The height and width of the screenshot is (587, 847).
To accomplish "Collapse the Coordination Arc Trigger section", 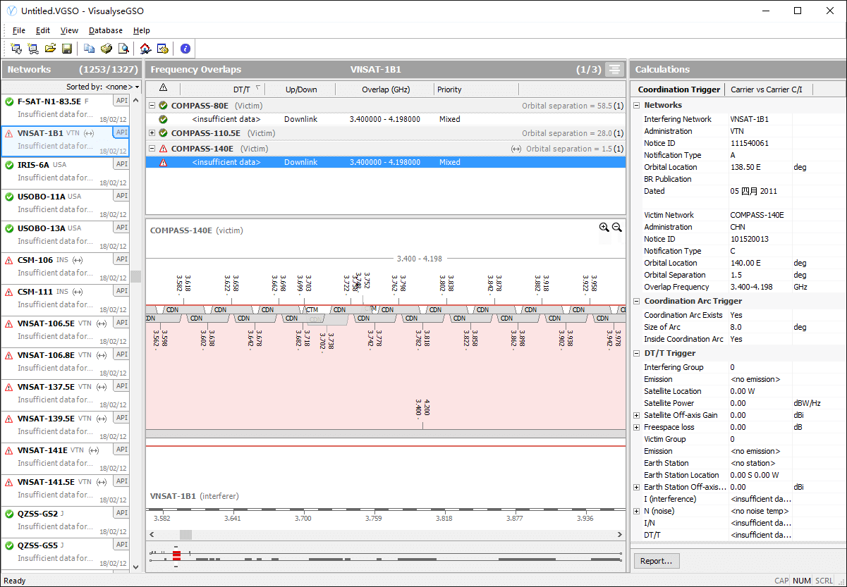I will click(638, 301).
